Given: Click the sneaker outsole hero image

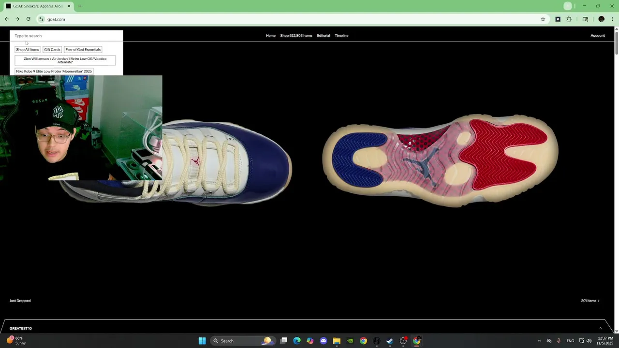Looking at the screenshot, I should pyautogui.click(x=440, y=160).
